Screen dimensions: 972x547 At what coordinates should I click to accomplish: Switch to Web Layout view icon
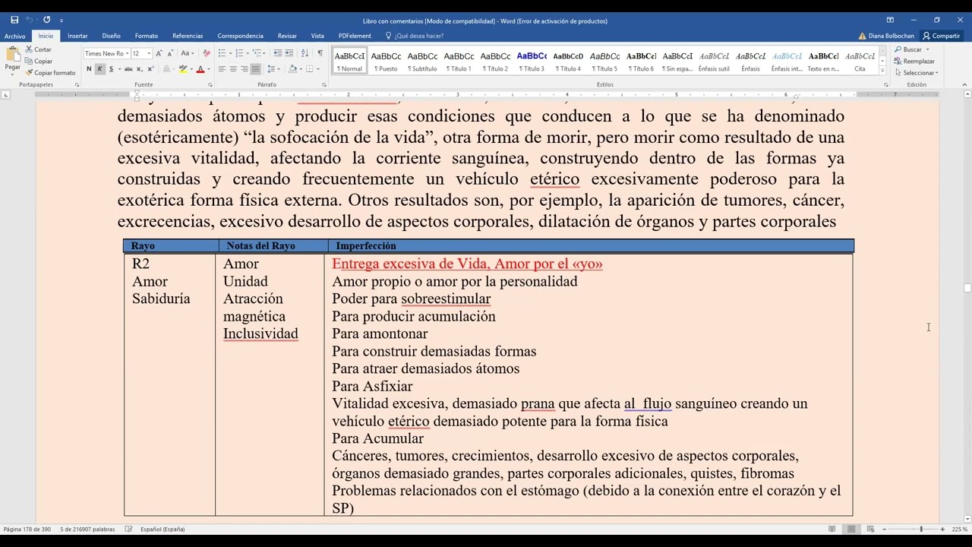pyautogui.click(x=870, y=529)
